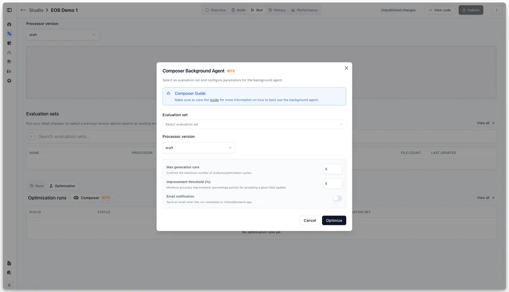Click the RUN ID column header
Image resolution: width=509 pixels, height=292 pixels.
click(x=35, y=212)
